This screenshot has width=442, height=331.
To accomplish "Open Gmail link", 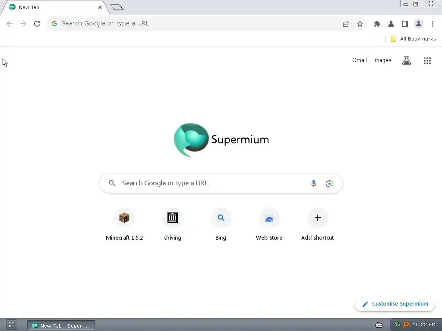I will (360, 60).
